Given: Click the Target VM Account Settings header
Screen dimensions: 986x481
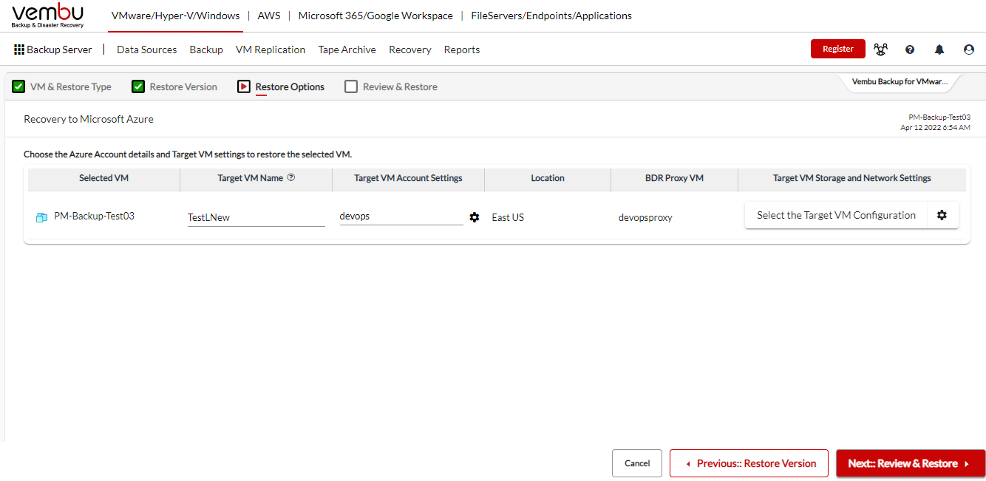Looking at the screenshot, I should pos(408,178).
